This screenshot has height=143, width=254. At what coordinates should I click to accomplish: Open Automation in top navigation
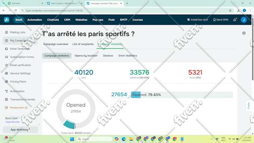click(35, 20)
